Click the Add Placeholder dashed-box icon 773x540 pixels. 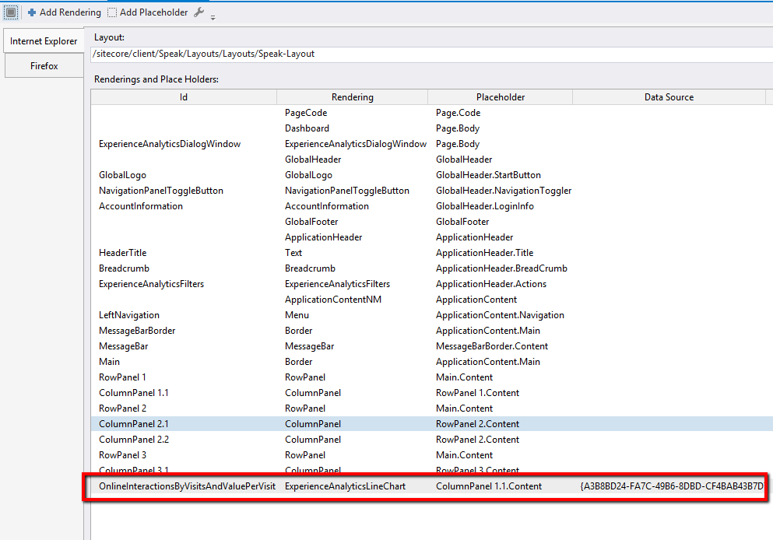coord(112,12)
